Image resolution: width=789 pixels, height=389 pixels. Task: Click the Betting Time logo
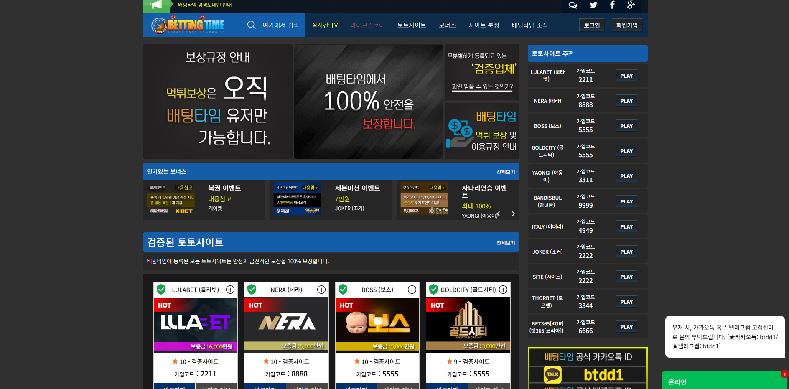pos(188,25)
